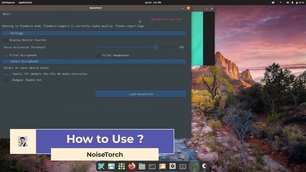Click the red recording indicator in top bar
The width and height of the screenshot is (306, 172).
281,2
